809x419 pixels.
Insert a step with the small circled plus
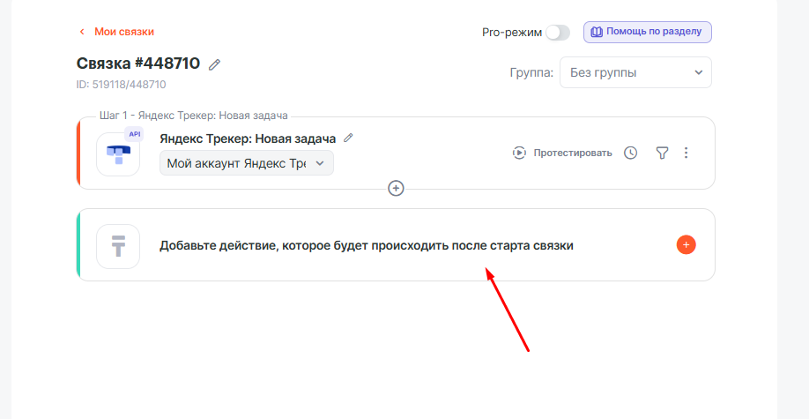point(397,188)
